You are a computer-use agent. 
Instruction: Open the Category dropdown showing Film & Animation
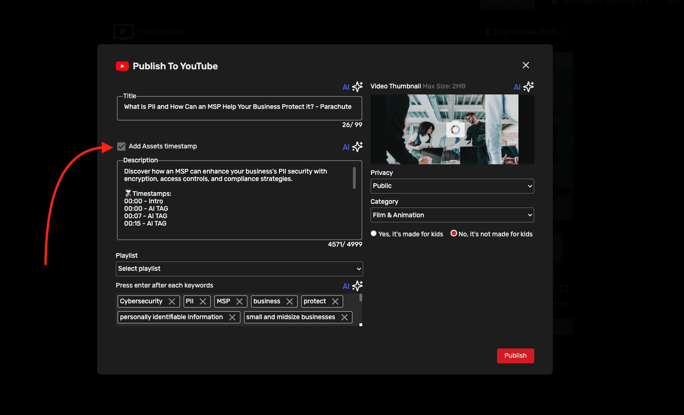pos(452,215)
